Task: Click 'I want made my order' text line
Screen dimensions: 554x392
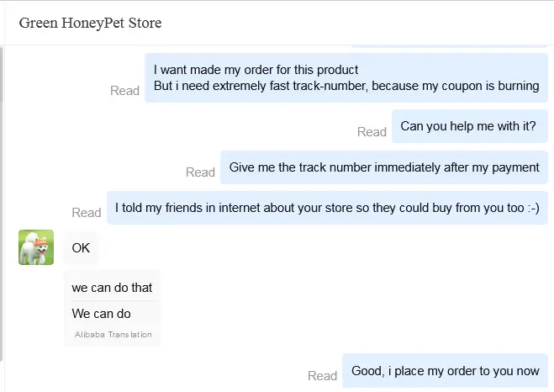Action: [x=256, y=70]
